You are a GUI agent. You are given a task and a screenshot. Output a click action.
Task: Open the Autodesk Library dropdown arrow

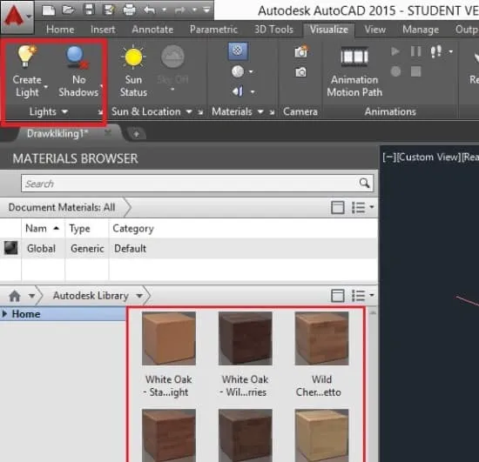pos(139,296)
